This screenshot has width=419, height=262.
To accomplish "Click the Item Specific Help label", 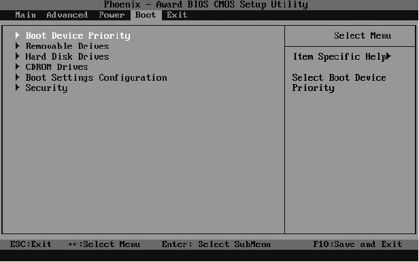I will click(339, 56).
